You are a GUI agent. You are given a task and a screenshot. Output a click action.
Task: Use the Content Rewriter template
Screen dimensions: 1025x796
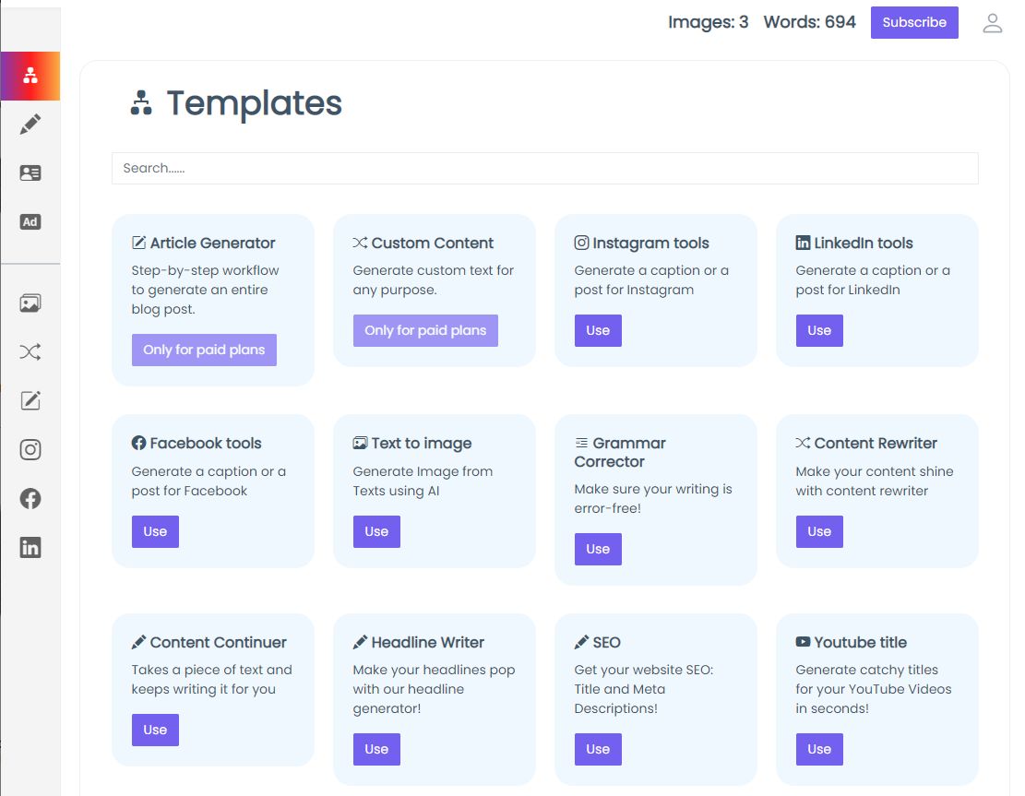pyautogui.click(x=819, y=532)
